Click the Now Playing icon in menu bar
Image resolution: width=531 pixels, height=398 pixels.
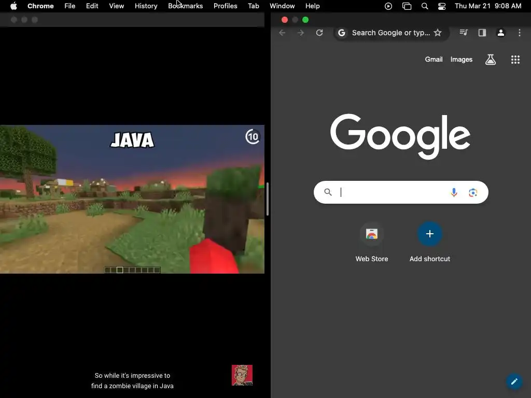coord(388,6)
